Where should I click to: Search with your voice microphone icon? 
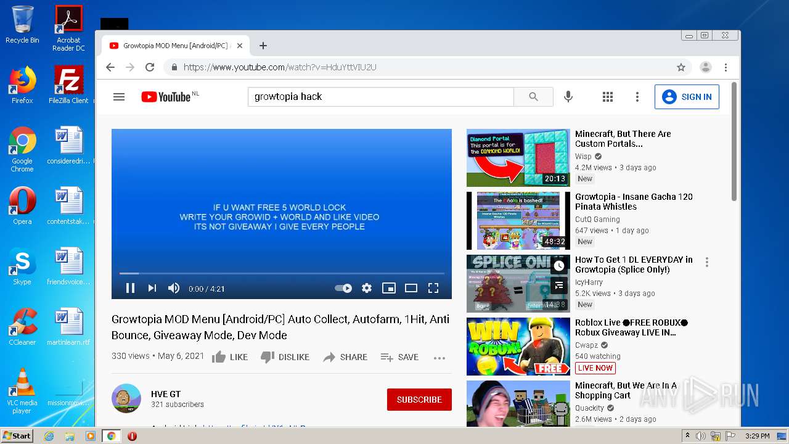[568, 97]
